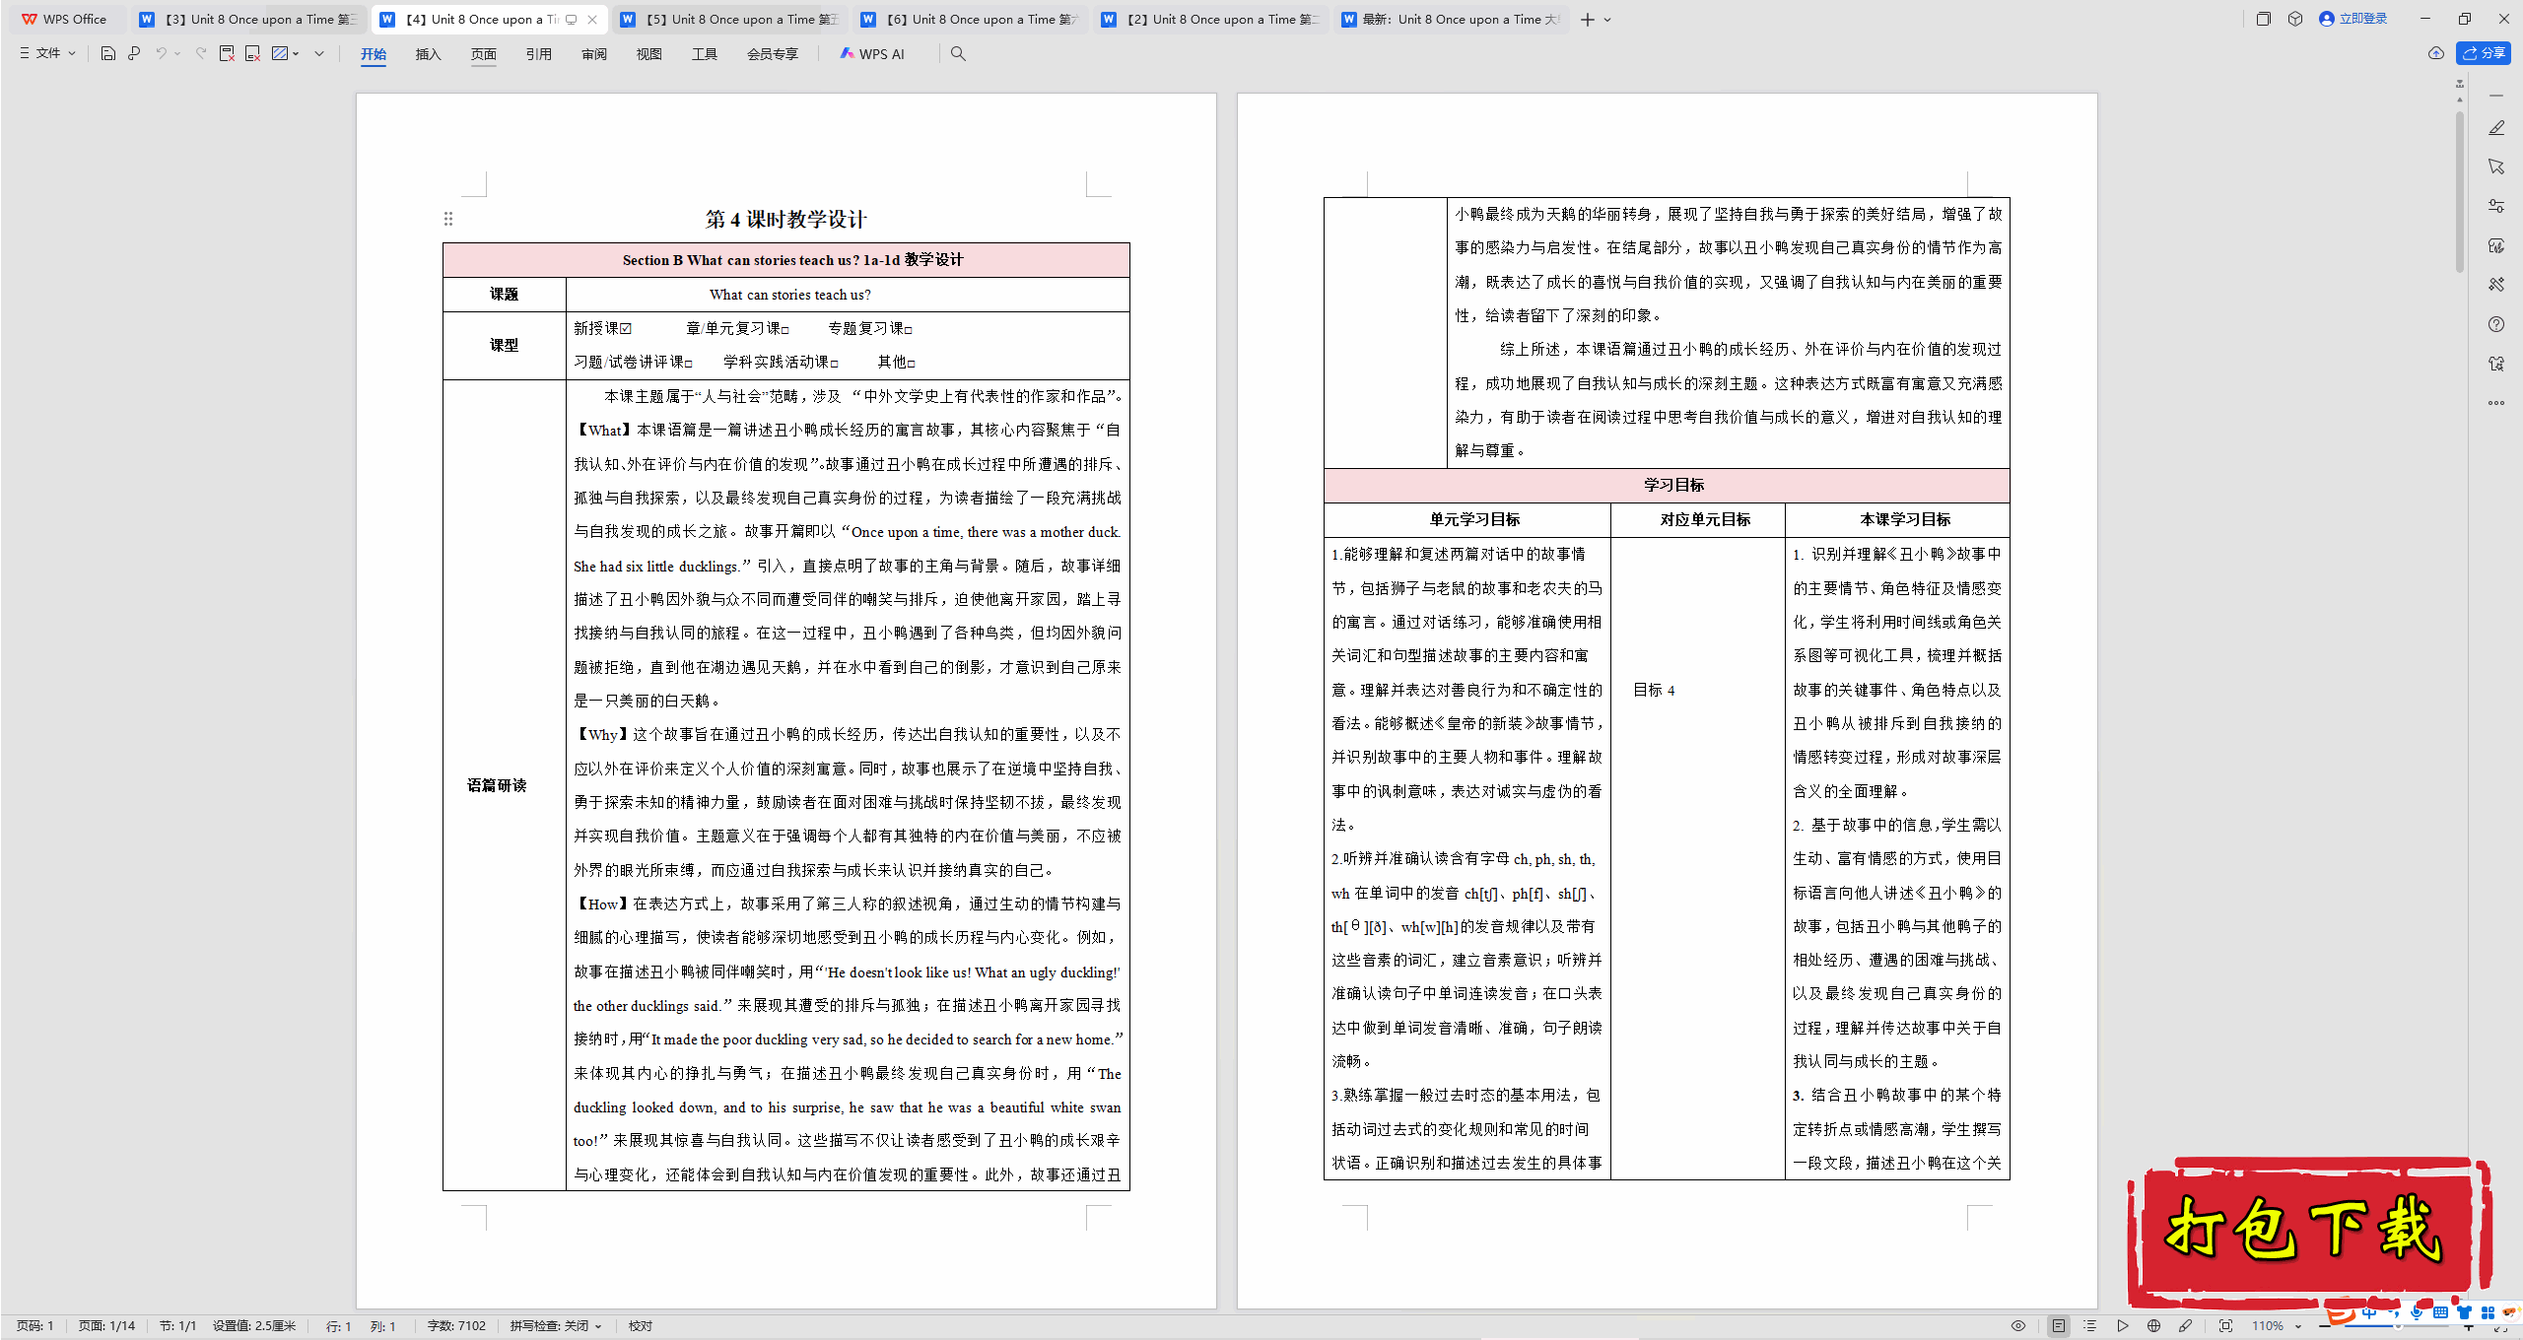Switch to the [5] Unit 8 document tab

pyautogui.click(x=731, y=19)
